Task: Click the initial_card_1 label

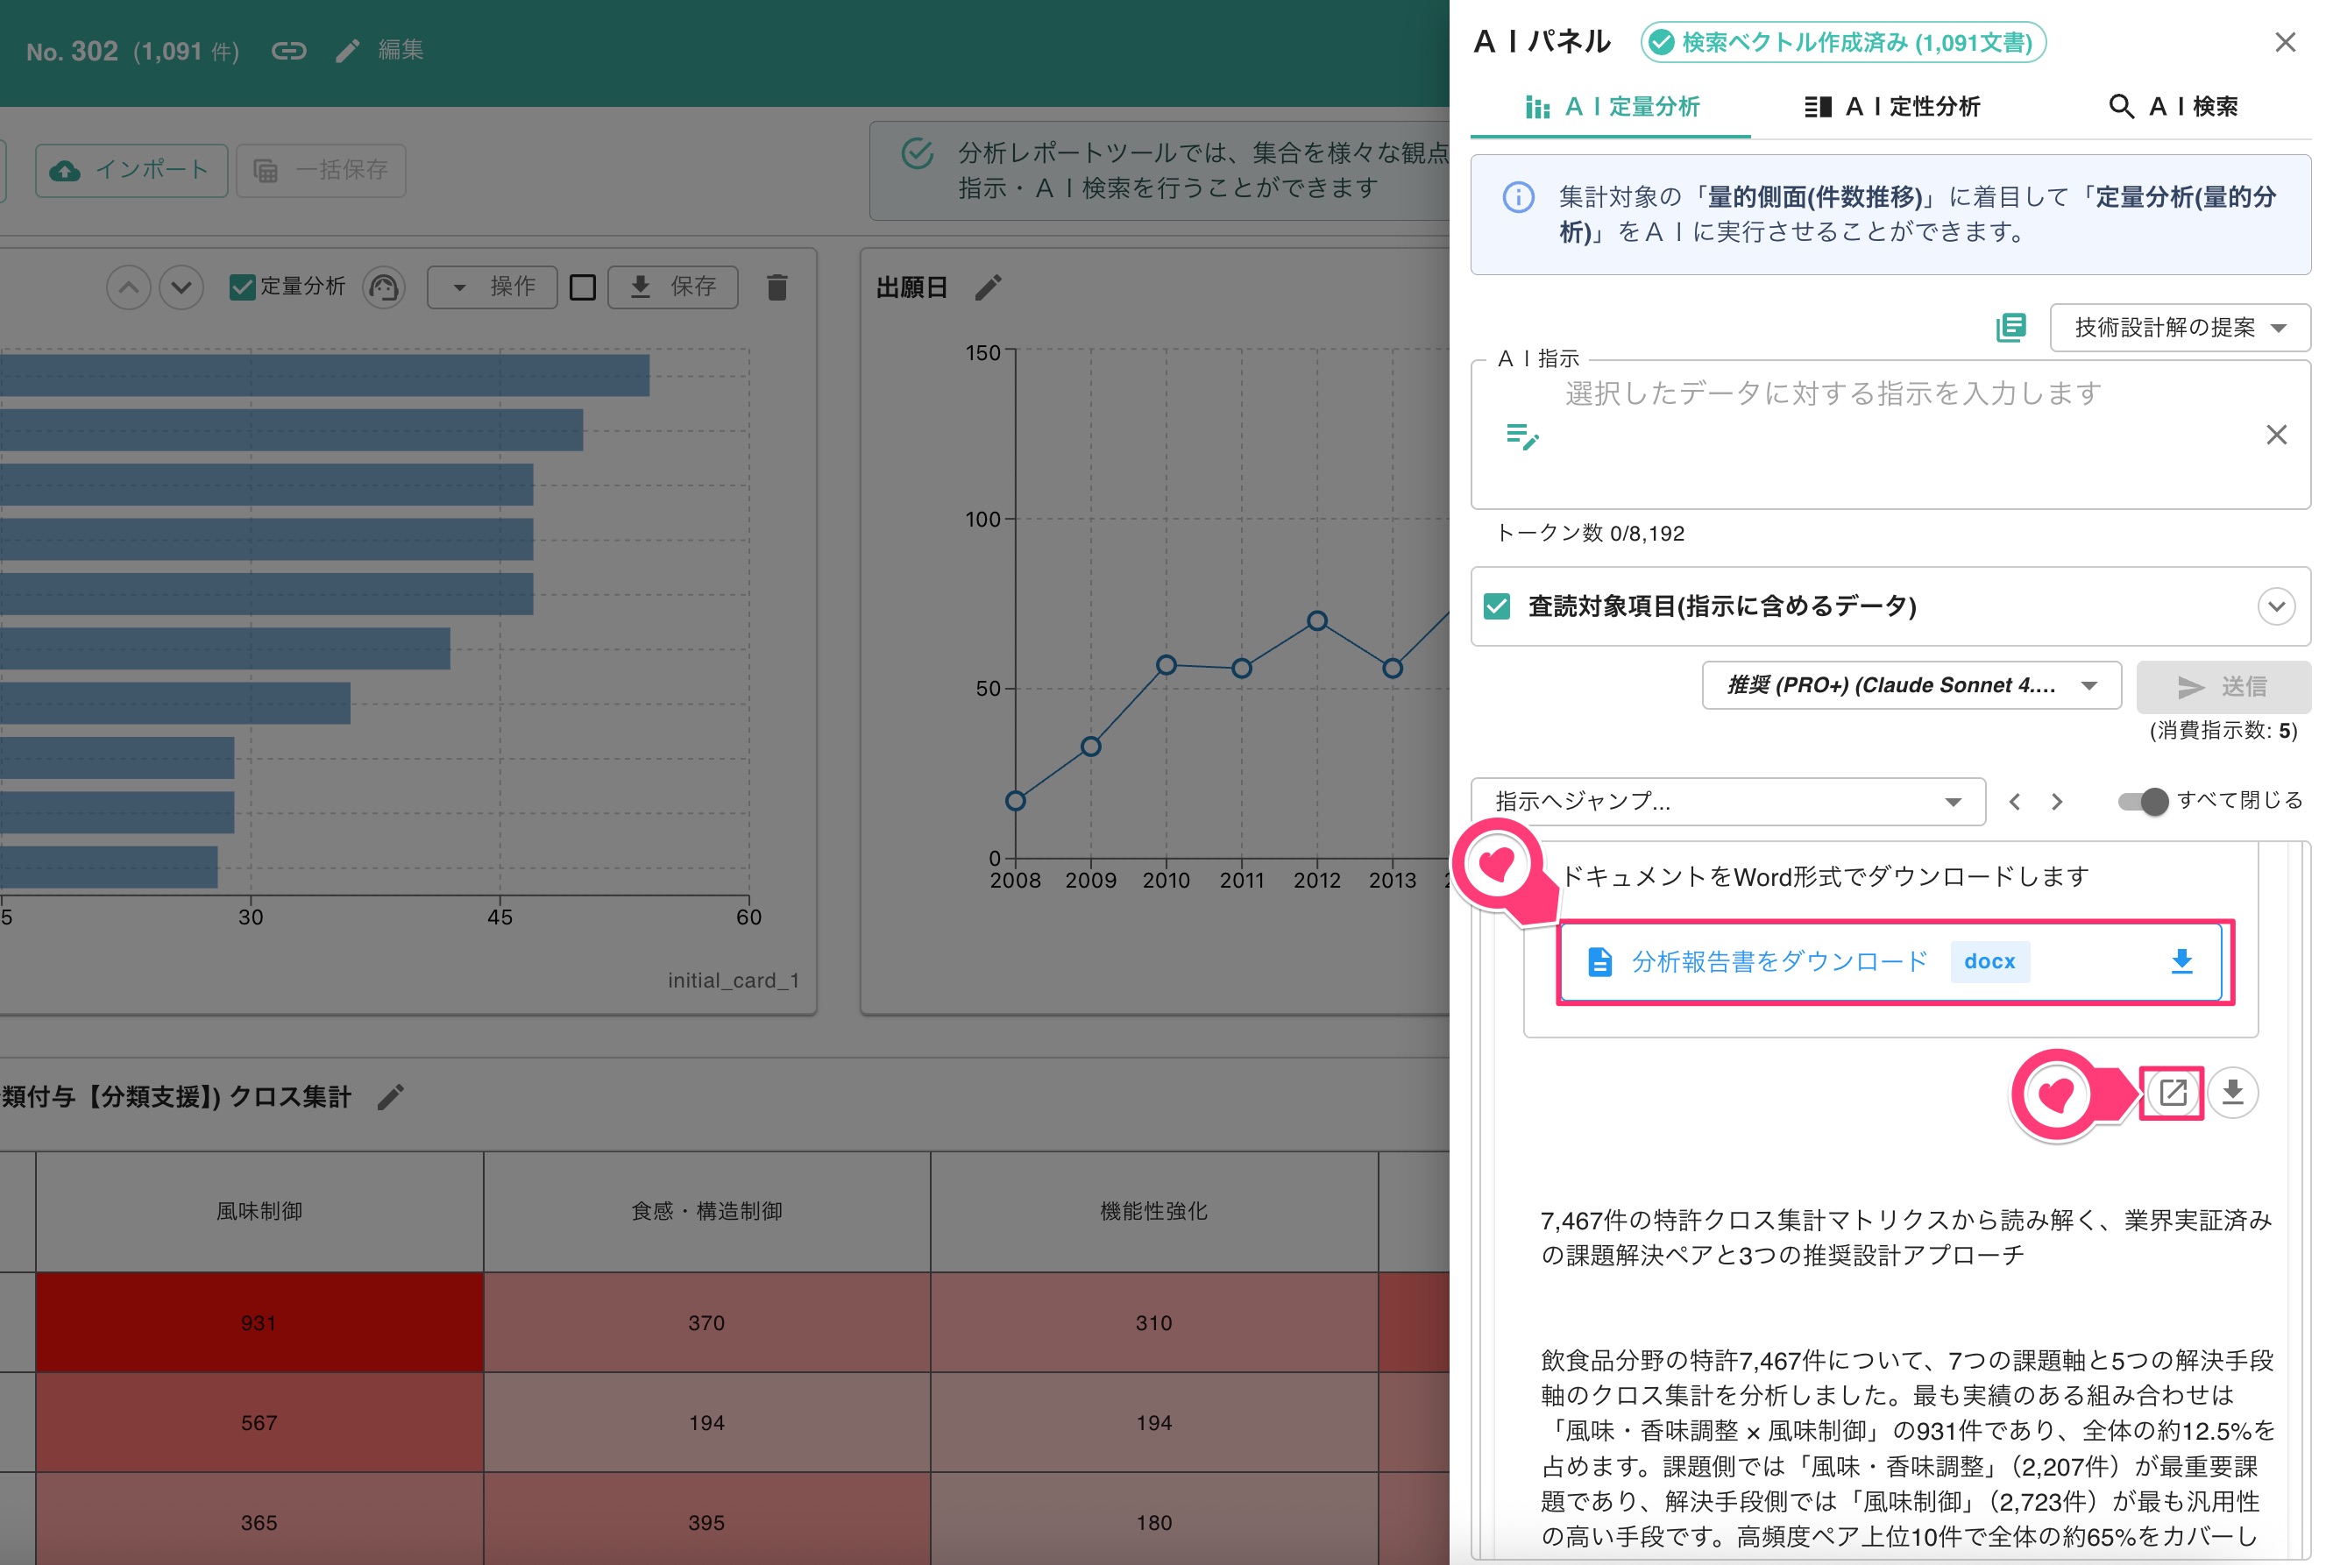Action: (x=734, y=981)
